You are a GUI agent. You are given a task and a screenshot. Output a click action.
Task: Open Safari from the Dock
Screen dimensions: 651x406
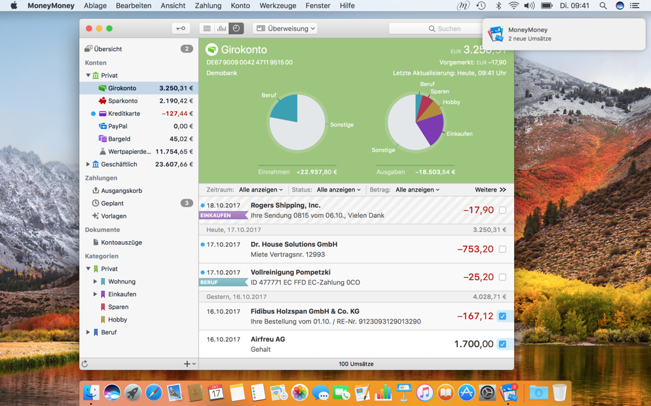(153, 392)
